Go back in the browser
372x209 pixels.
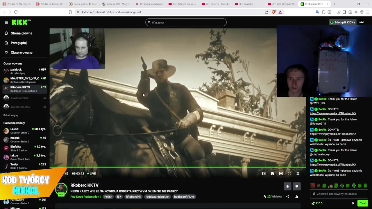tap(4, 12)
